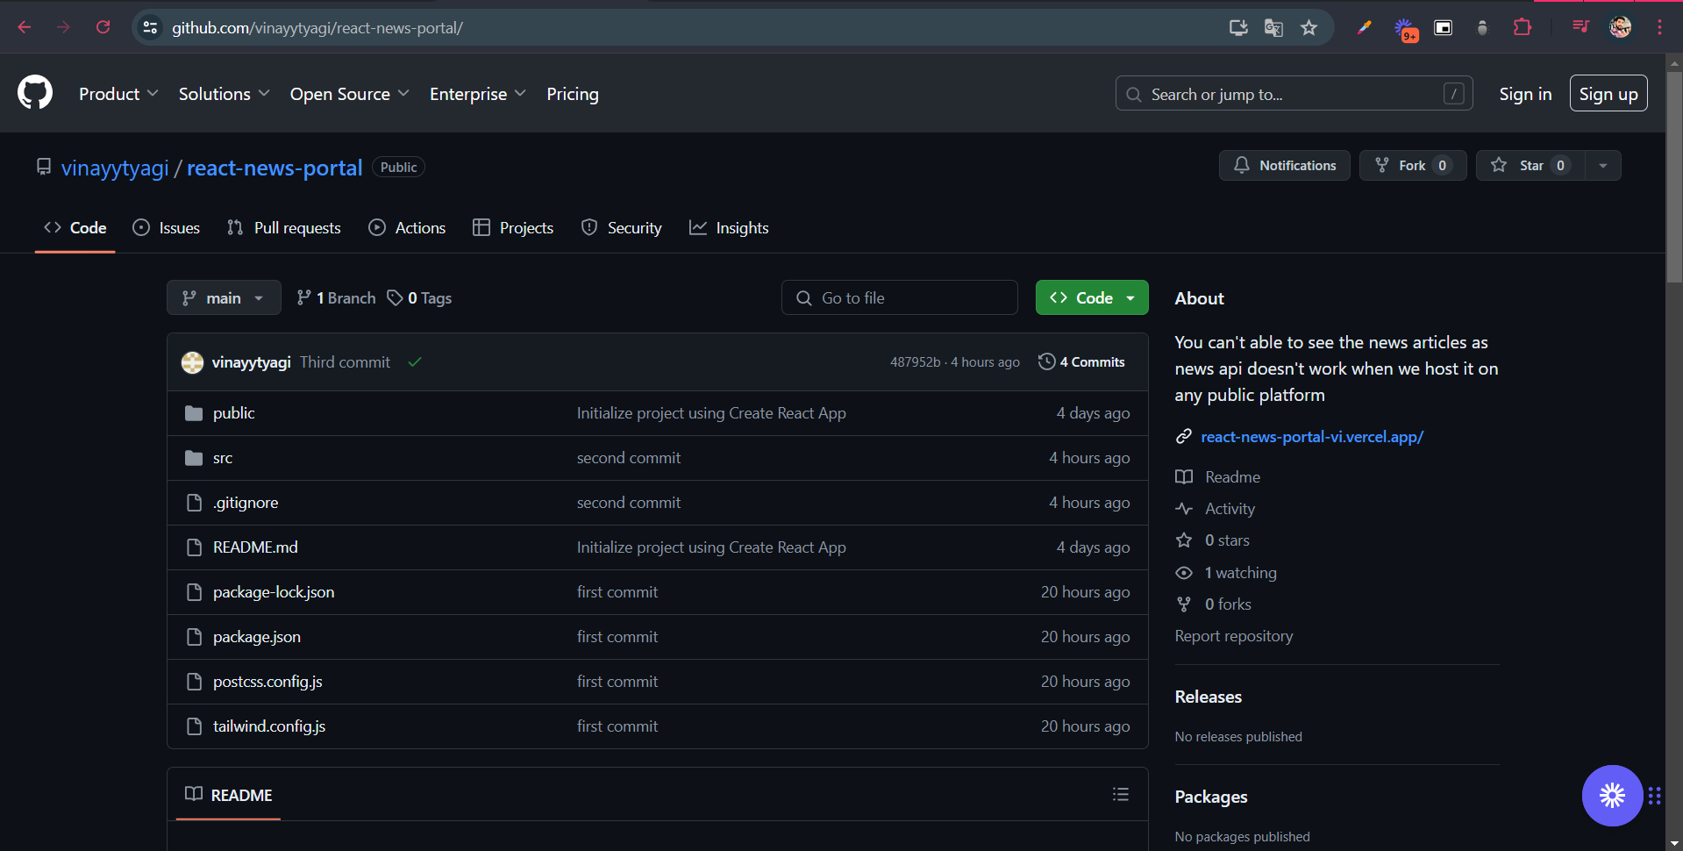The image size is (1683, 851).
Task: Star the repository
Action: click(x=1530, y=165)
